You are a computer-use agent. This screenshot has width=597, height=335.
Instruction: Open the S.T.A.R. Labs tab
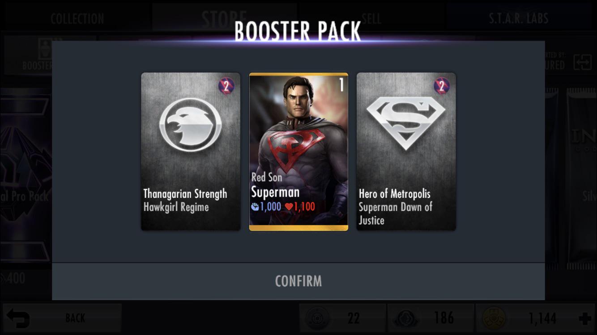pyautogui.click(x=519, y=18)
